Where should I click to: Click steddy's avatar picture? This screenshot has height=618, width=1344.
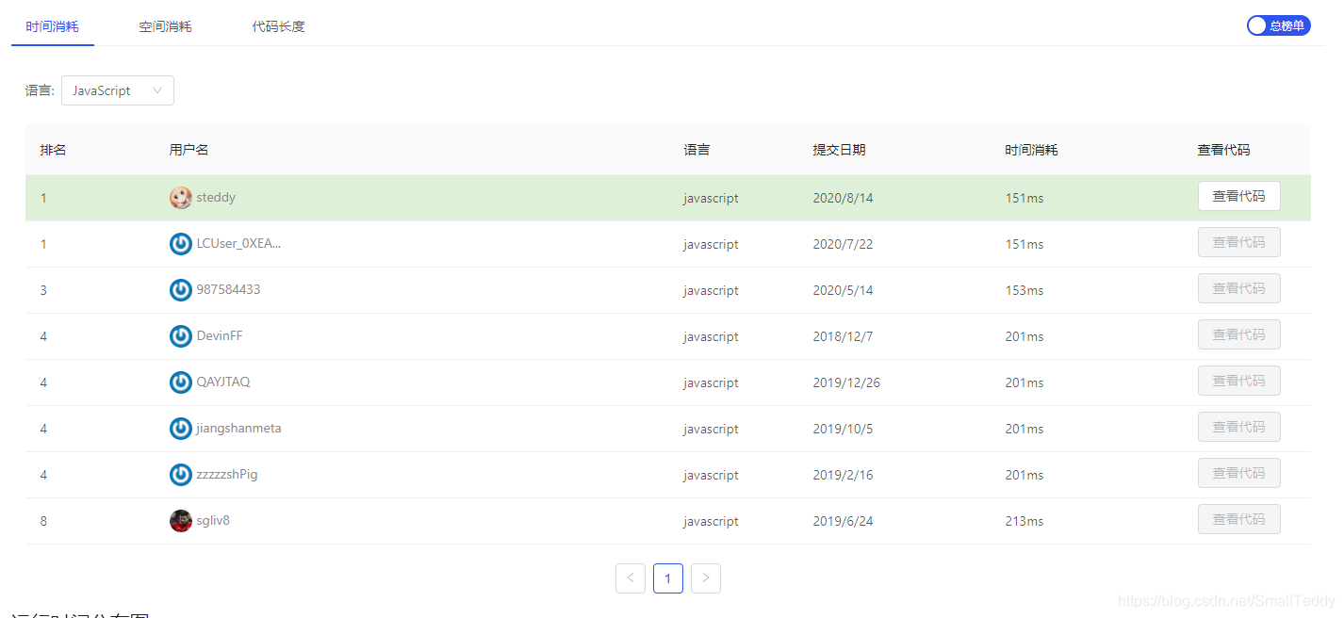[180, 198]
